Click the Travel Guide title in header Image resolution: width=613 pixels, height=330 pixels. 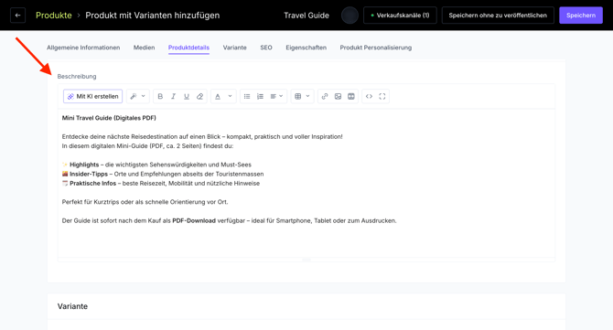coord(306,16)
